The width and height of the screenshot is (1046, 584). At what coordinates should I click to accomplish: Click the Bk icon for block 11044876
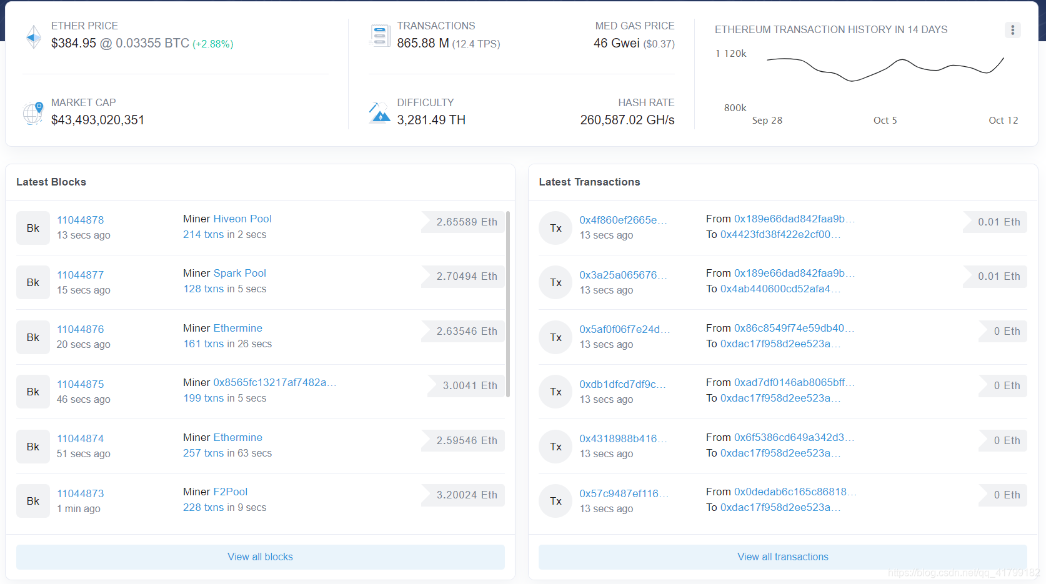(x=33, y=337)
